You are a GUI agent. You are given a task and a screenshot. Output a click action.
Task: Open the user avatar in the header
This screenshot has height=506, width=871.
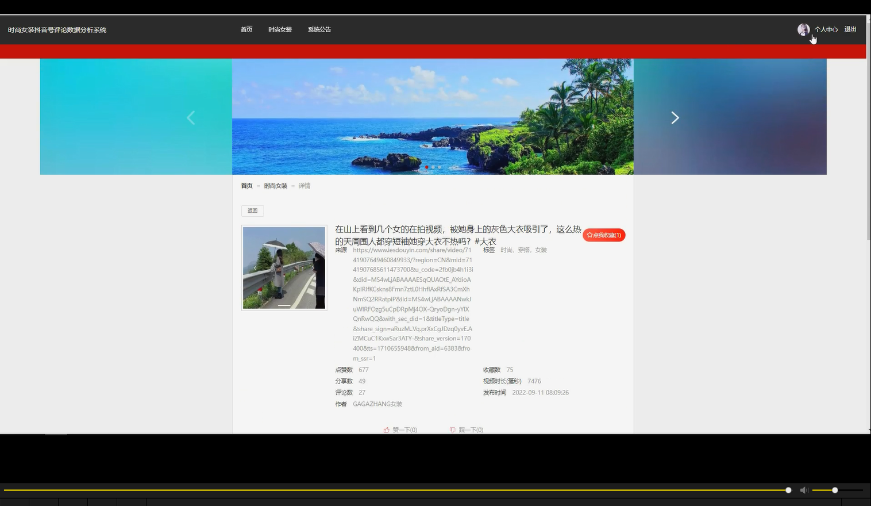[x=803, y=30]
